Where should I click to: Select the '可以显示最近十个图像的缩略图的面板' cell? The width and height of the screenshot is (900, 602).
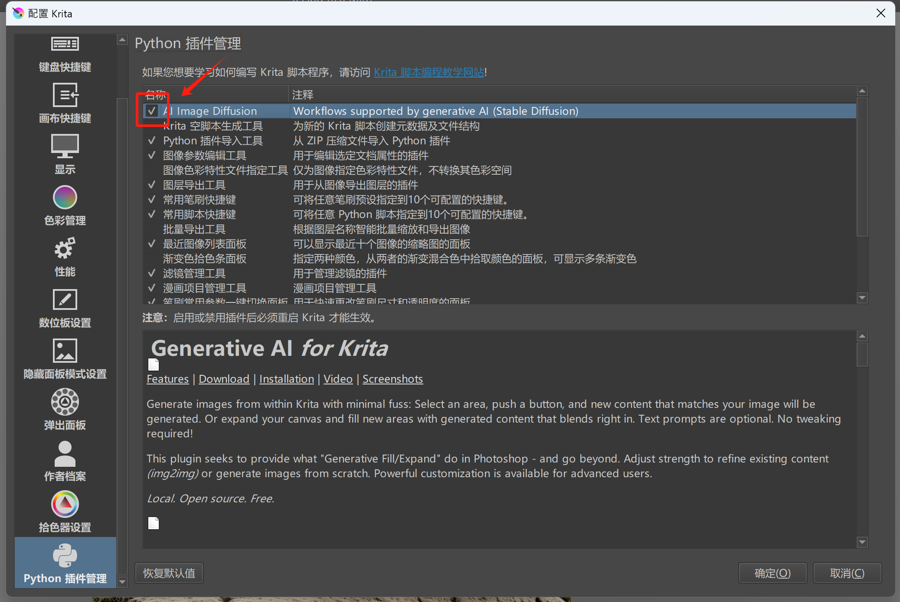pos(573,244)
